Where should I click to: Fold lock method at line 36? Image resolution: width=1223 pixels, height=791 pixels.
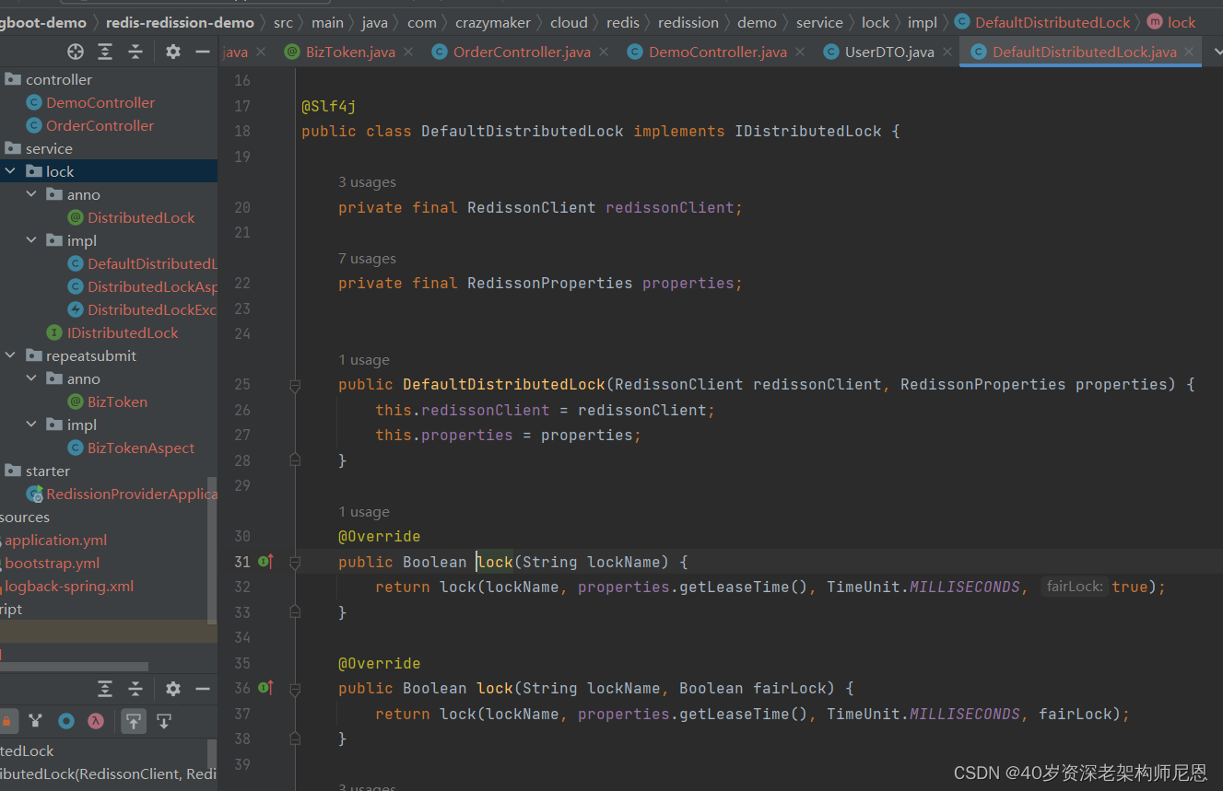point(295,688)
